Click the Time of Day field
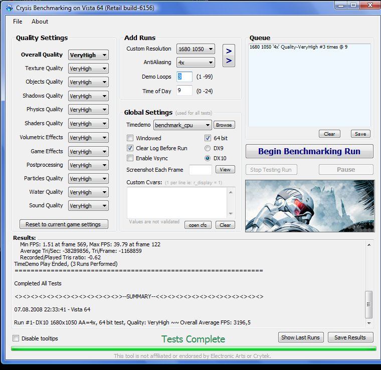Viewport: 381px width, 370px height. [x=184, y=91]
